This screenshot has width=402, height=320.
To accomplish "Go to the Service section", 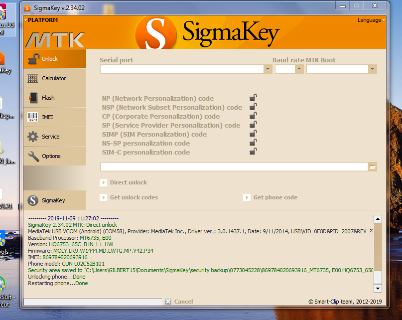I will click(x=55, y=137).
